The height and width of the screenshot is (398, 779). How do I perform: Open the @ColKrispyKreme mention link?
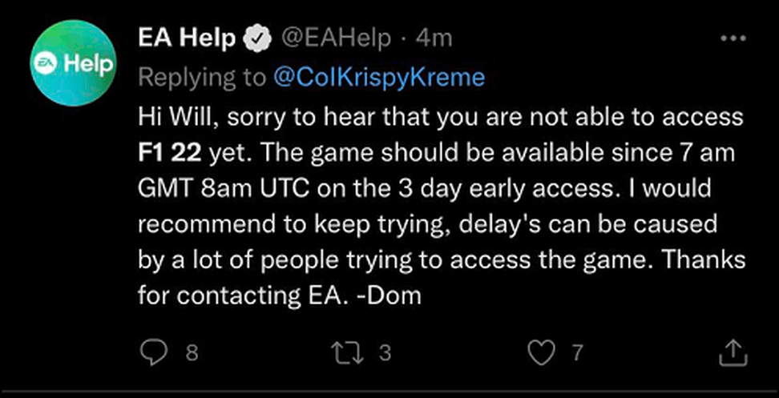pyautogui.click(x=378, y=78)
